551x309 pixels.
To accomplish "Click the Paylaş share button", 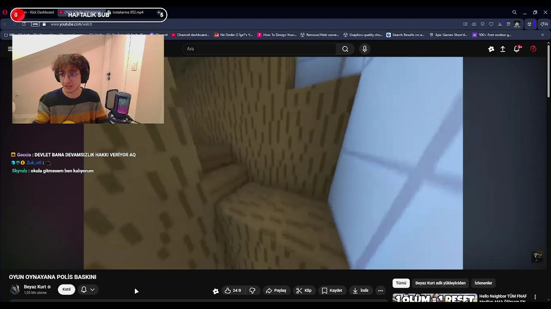I will pos(276,291).
